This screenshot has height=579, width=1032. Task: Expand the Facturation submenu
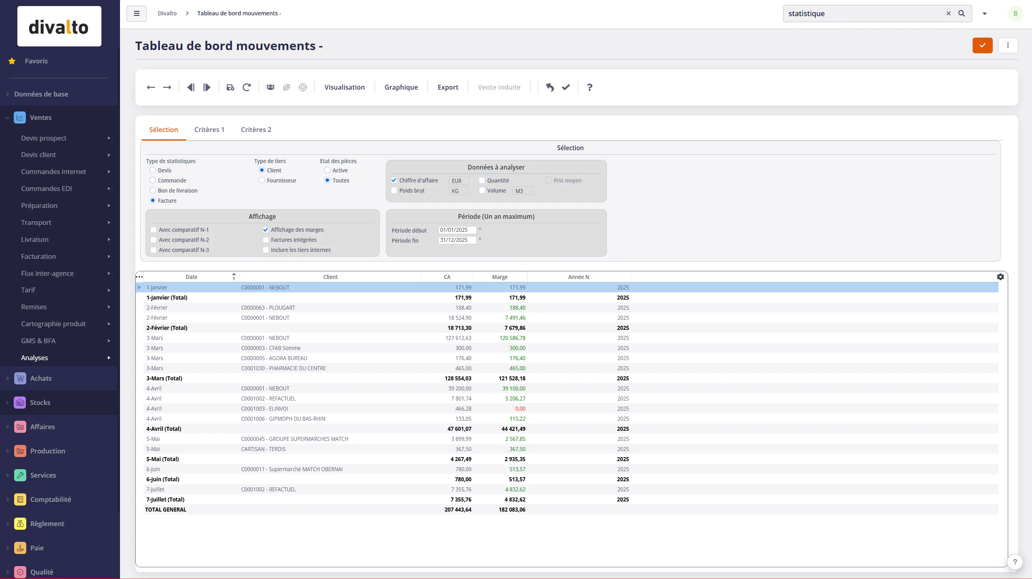(108, 256)
